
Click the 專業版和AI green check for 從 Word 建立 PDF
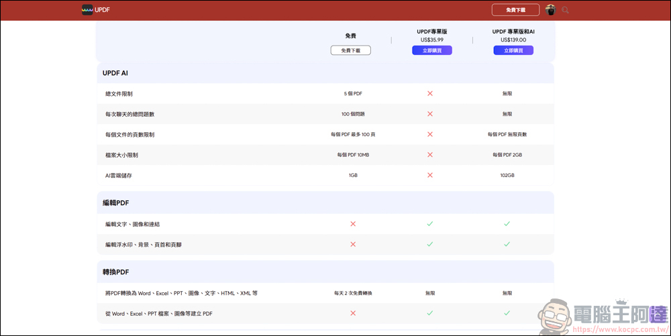tap(507, 313)
